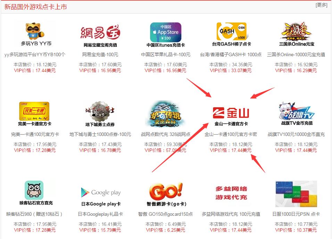
Task: Open 映客钻石980（赠送10钻石）link
Action: [34, 214]
